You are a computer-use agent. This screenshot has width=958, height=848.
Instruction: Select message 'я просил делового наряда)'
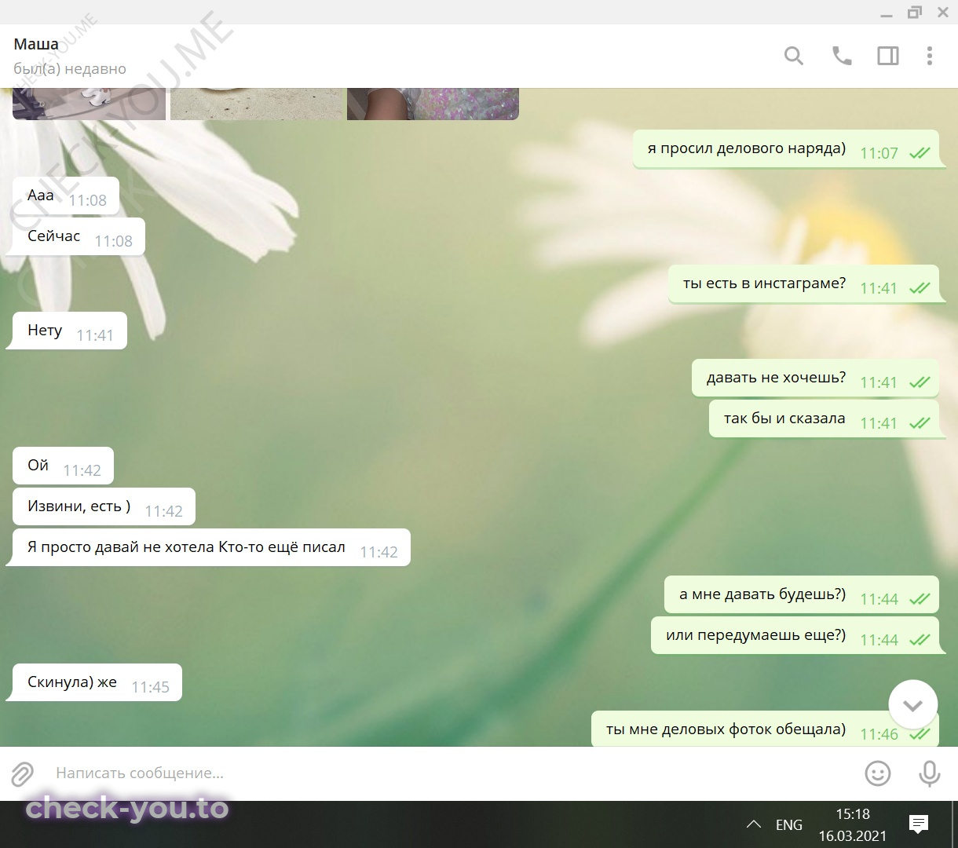coord(786,149)
